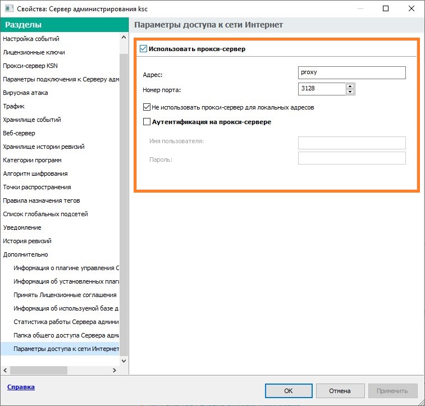425x406 pixels.
Task: Click the OK button
Action: (x=288, y=391)
